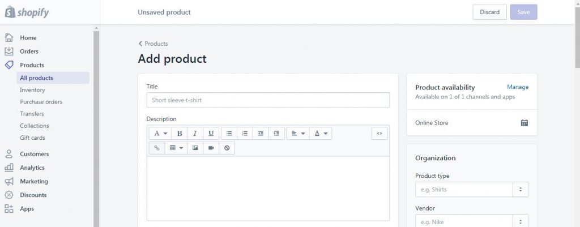This screenshot has width=580, height=227.
Task: Click the insert link icon
Action: pos(157,148)
